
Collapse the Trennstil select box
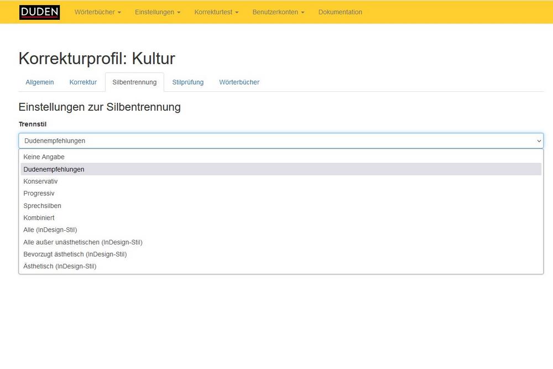click(281, 141)
